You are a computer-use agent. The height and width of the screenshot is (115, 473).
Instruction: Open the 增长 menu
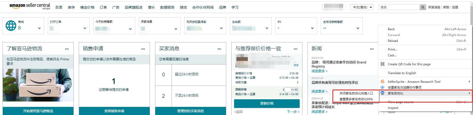pos(151,7)
